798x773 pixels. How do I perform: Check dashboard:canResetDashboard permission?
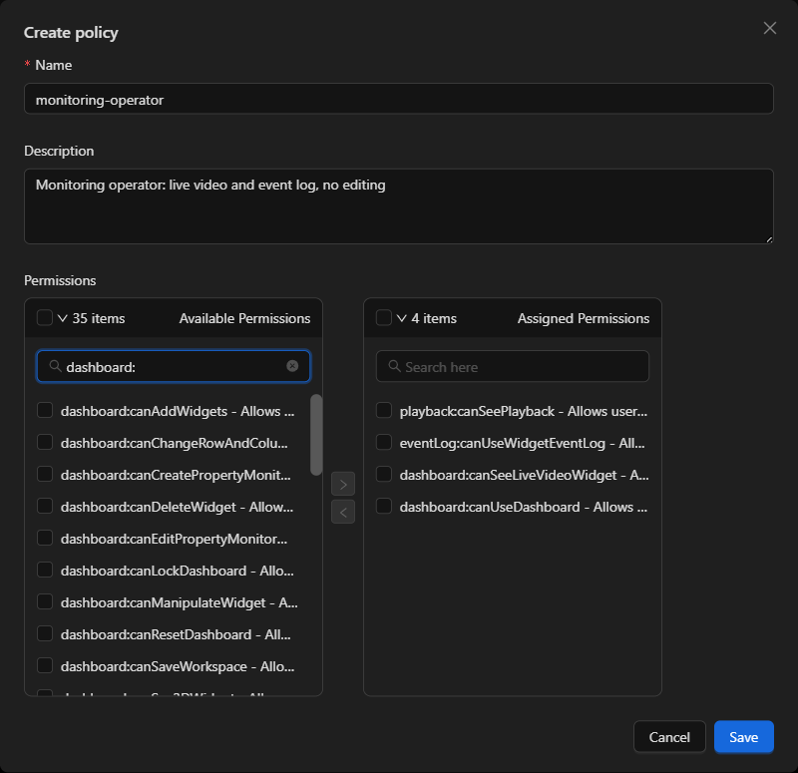(x=45, y=633)
